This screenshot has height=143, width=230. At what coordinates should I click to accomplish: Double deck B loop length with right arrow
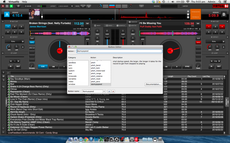[x=219, y=61]
